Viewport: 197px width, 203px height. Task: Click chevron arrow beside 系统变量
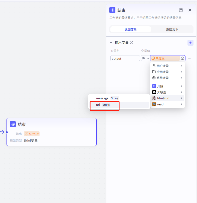pos(181,78)
